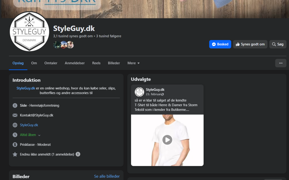Click the follower avatars group
The image size is (289, 180).
click(x=64, y=45)
